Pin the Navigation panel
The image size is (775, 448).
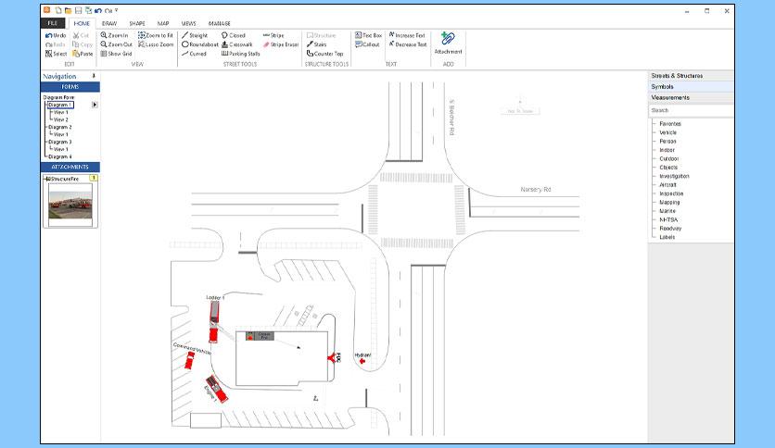pos(94,76)
